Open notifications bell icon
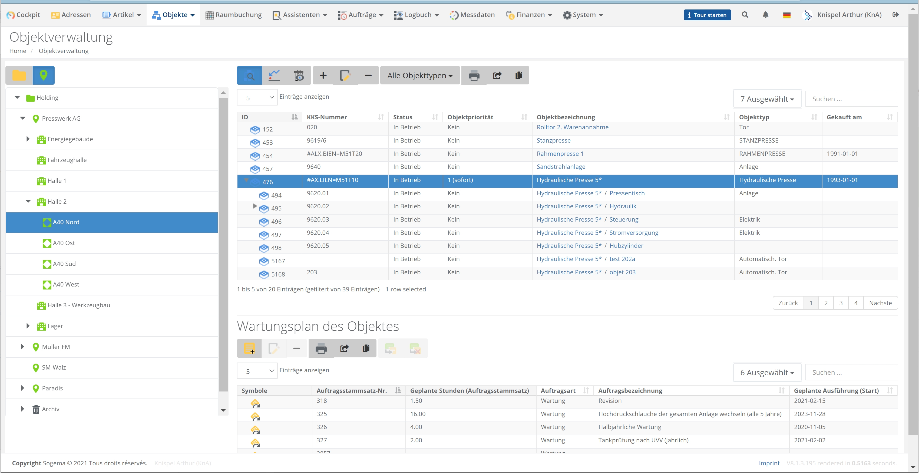The width and height of the screenshot is (919, 474). click(x=765, y=15)
